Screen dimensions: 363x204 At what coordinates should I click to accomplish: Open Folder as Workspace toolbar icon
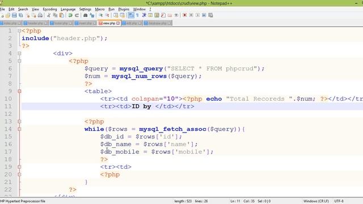(170, 15)
